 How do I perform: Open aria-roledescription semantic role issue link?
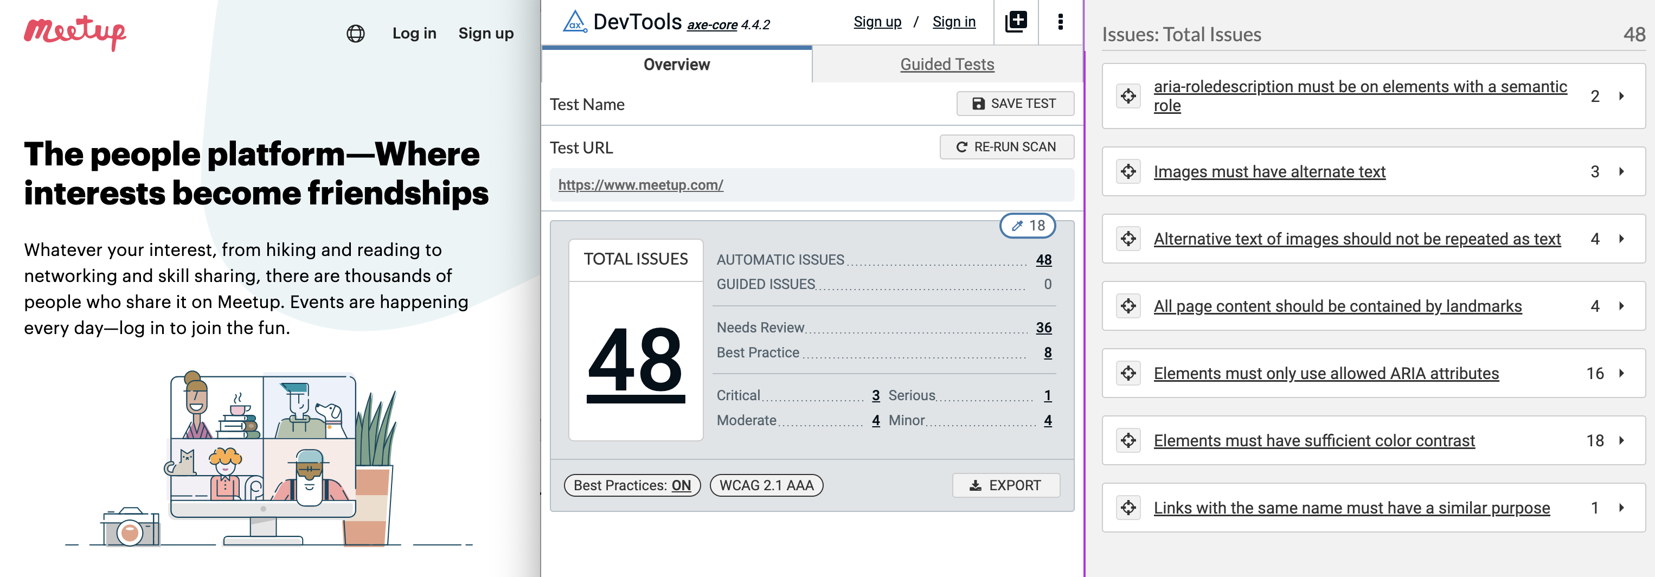(1360, 96)
